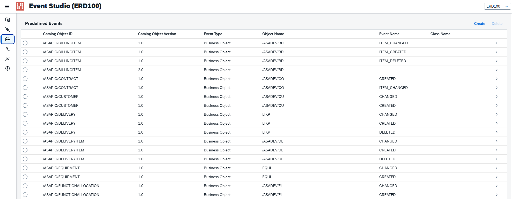This screenshot has width=512, height=199.
Task: Open the hamburger navigation menu
Action: 7,6
